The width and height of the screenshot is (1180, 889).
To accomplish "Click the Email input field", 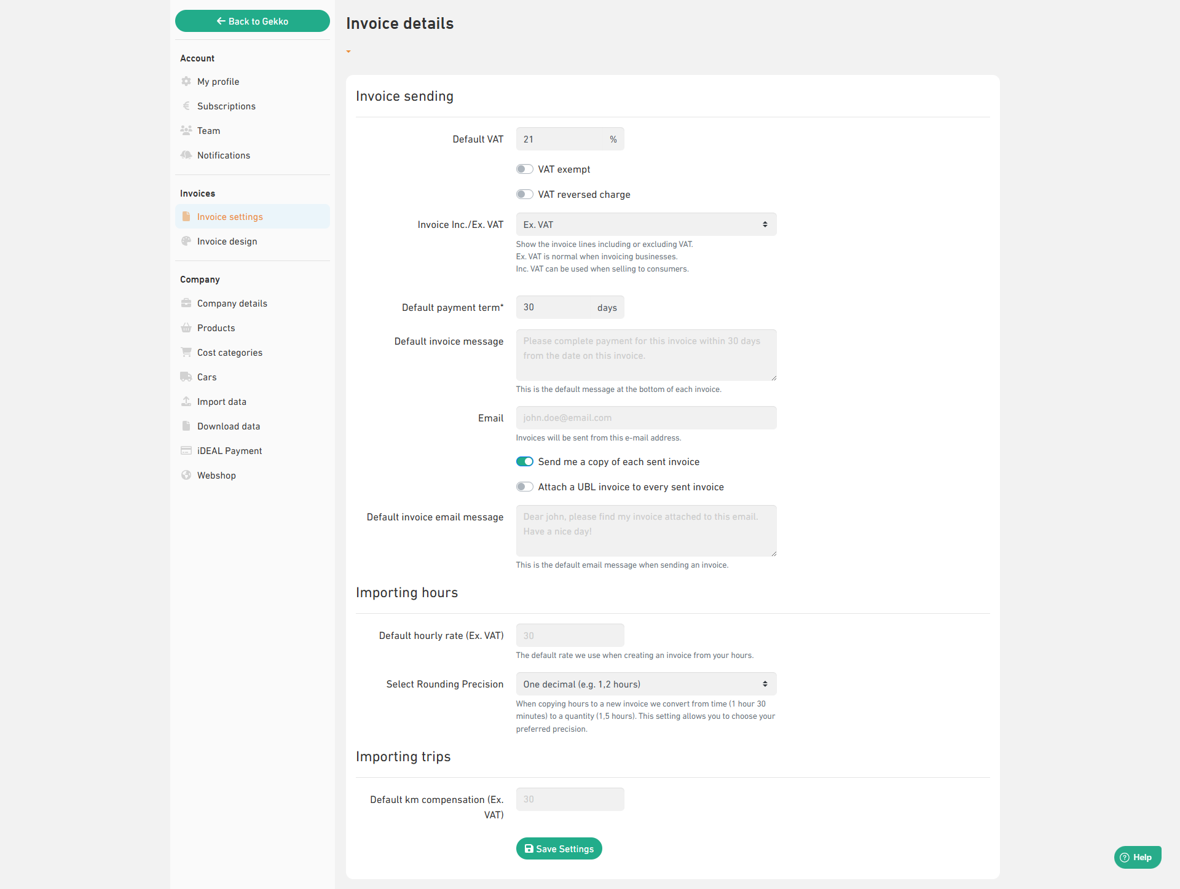I will coord(645,418).
